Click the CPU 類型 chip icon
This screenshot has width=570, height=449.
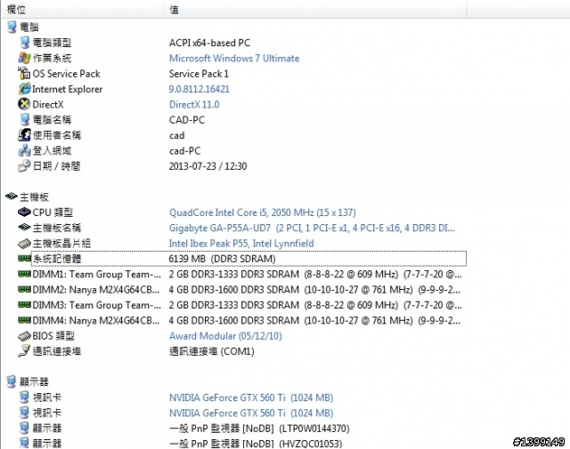pyautogui.click(x=24, y=212)
